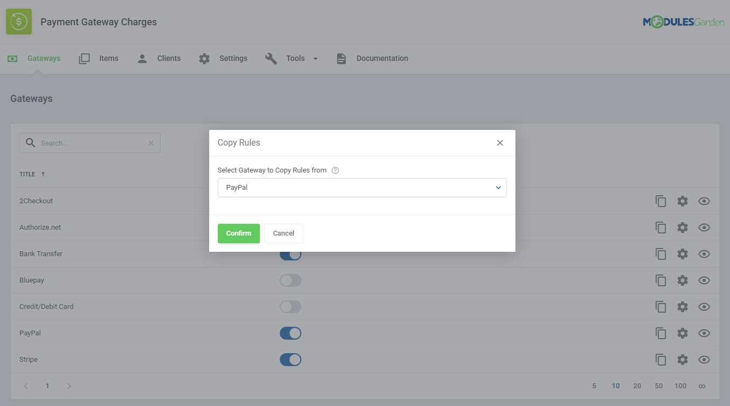The width and height of the screenshot is (730, 406).
Task: Click the ModulesGarden logo
Action: coord(684,22)
